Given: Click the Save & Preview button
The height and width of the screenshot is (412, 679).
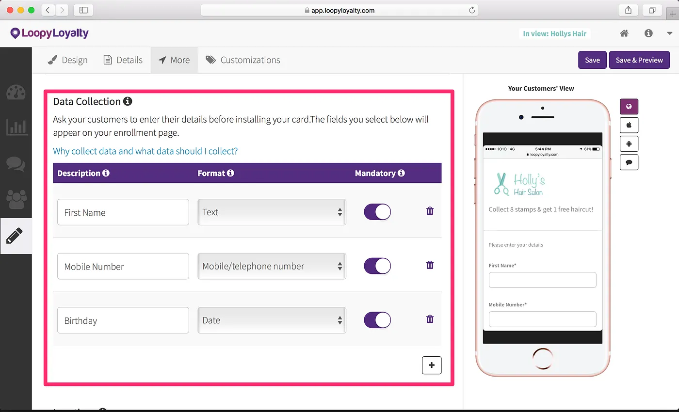Looking at the screenshot, I should coord(639,60).
